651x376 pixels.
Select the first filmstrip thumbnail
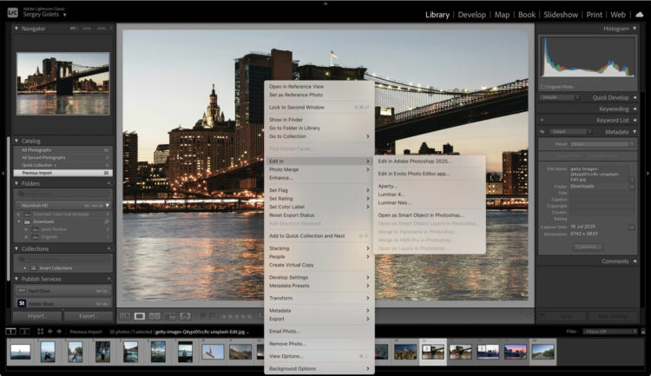click(x=20, y=351)
